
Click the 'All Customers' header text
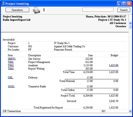[x=118, y=23]
